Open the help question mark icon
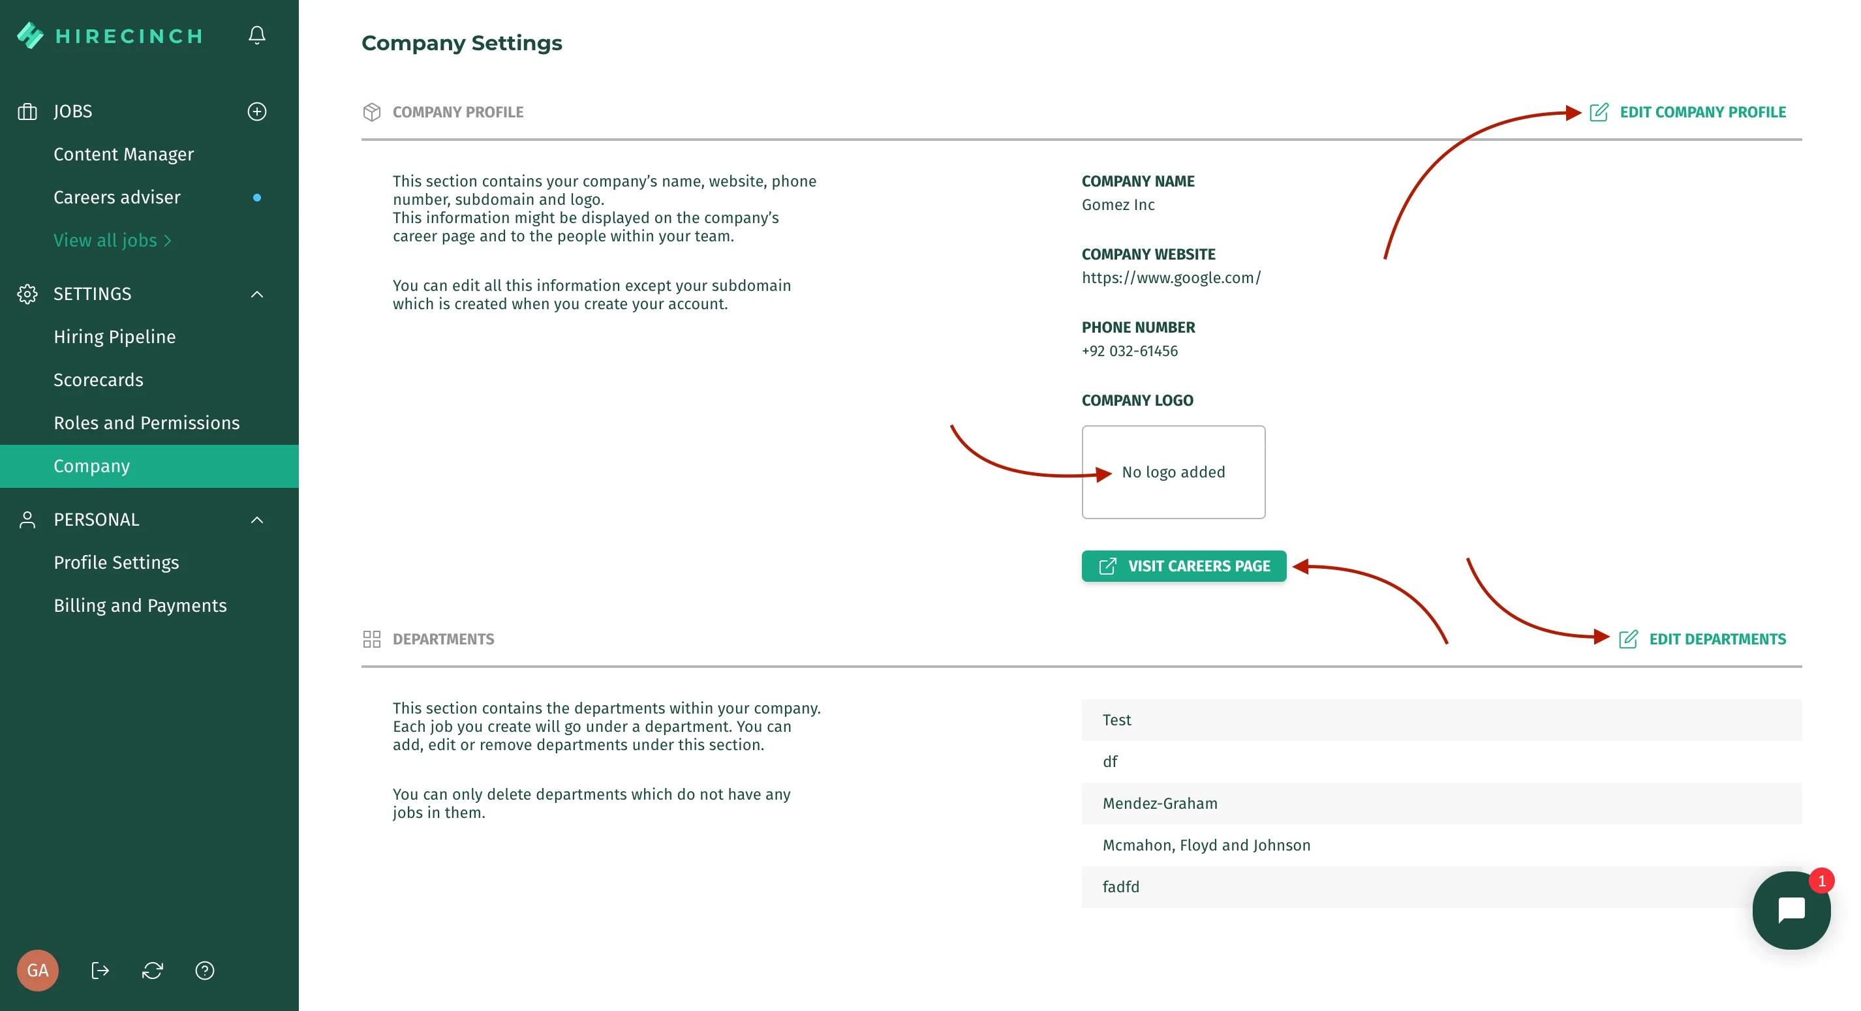The width and height of the screenshot is (1861, 1011). [204, 970]
